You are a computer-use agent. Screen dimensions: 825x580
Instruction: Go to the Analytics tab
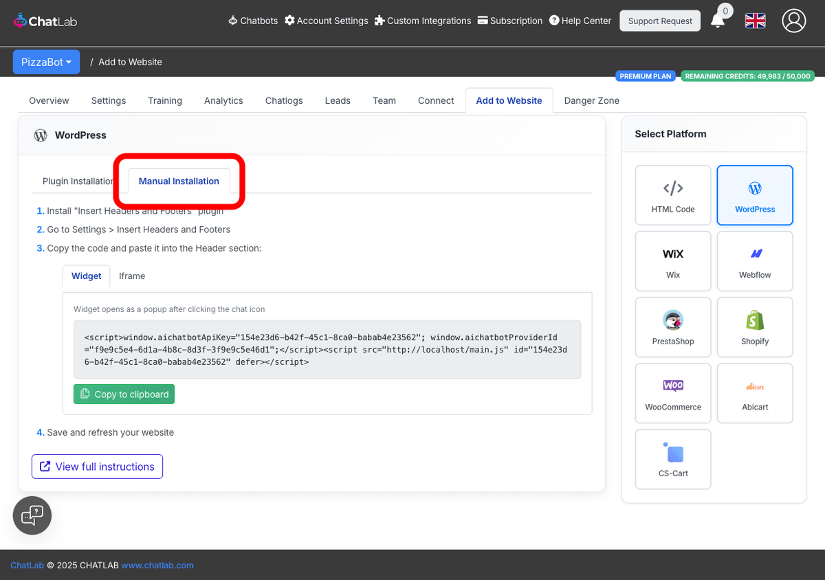(223, 100)
